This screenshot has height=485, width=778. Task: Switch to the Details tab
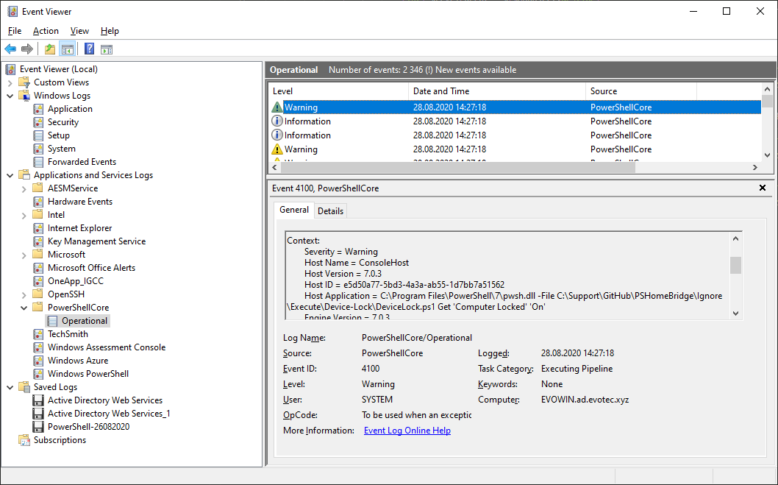[x=330, y=210]
